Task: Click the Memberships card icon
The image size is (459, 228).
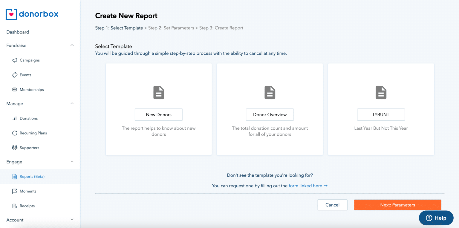Action: click(15, 90)
